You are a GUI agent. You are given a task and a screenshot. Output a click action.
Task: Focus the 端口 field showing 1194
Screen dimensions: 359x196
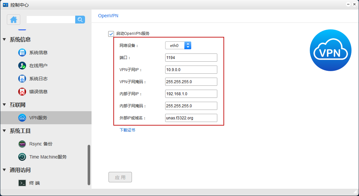[191, 57]
